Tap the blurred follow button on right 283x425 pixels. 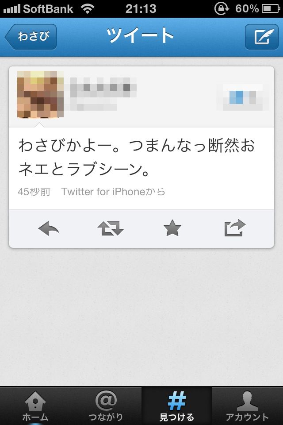(243, 97)
